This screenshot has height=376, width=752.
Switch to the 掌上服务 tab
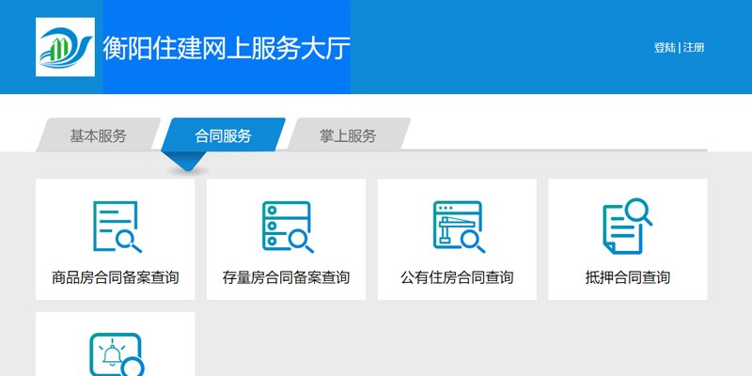point(348,135)
